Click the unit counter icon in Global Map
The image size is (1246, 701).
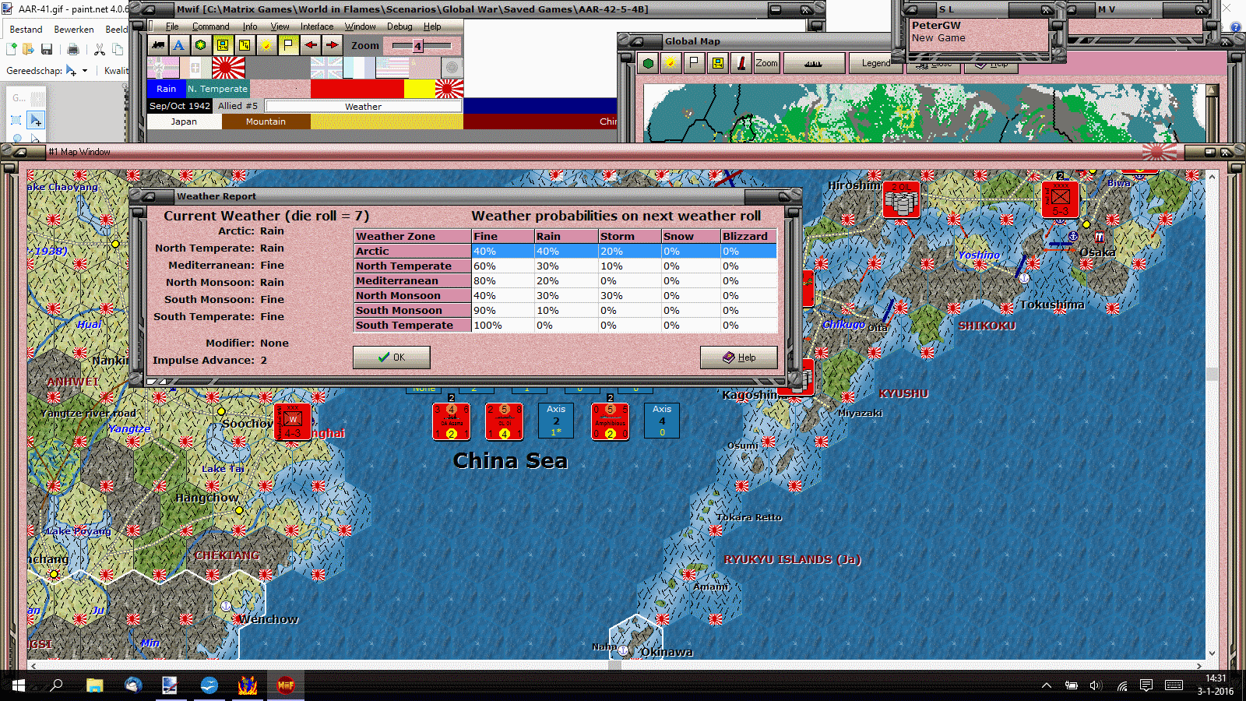pyautogui.click(x=717, y=63)
